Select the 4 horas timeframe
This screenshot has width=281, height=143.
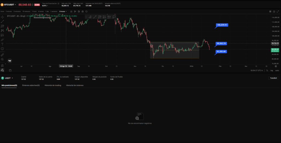coord(41,12)
